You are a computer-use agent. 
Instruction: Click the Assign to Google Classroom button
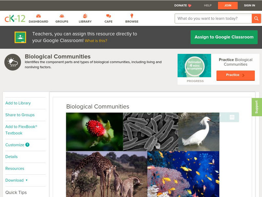tap(224, 37)
